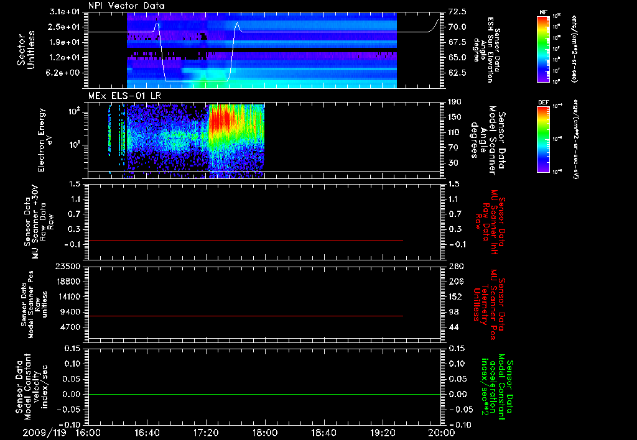Click the "NF" label above the color bar
This screenshot has width=637, height=440.
coord(544,12)
